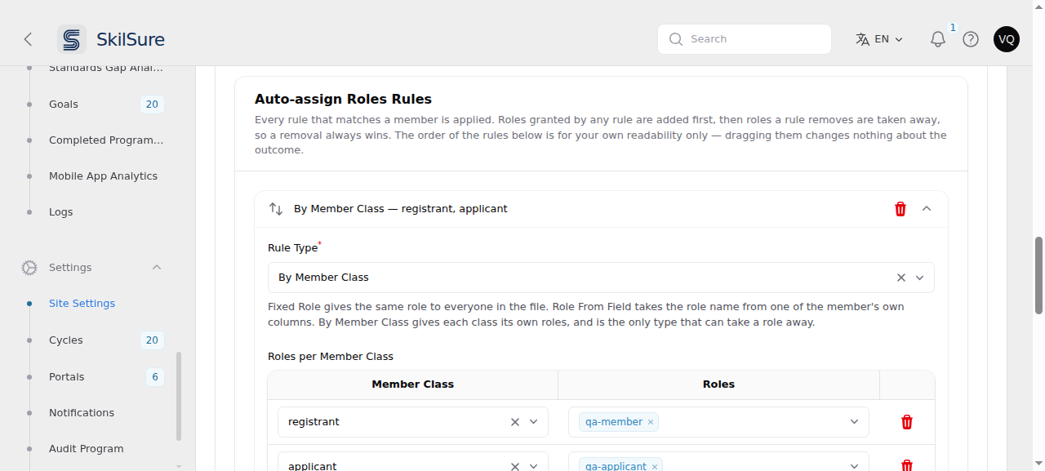The height and width of the screenshot is (471, 1045).
Task: Open Standards Gap Analysis sidebar item
Action: pyautogui.click(x=106, y=69)
